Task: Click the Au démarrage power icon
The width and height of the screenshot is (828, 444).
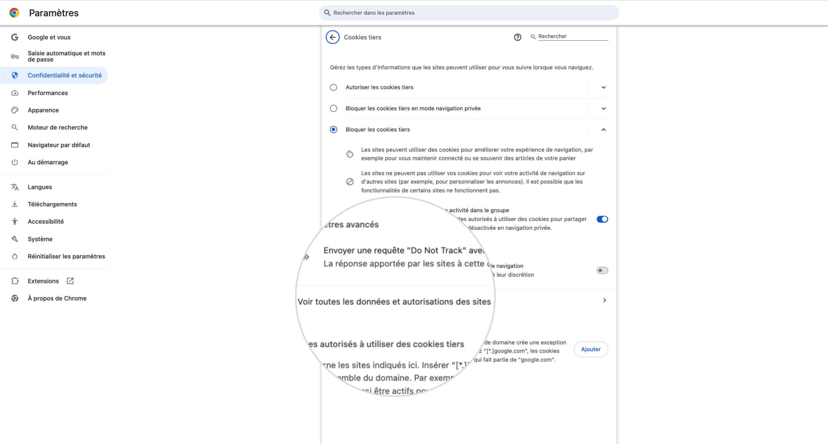Action: click(15, 162)
